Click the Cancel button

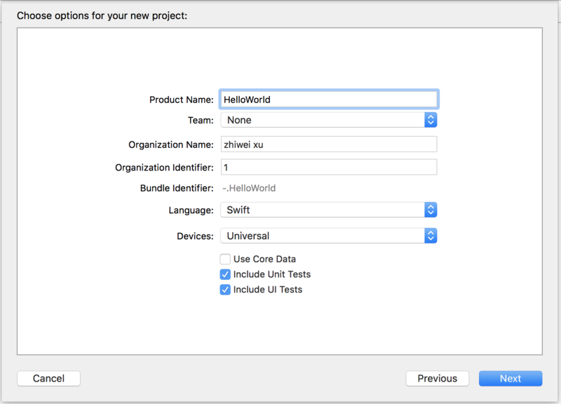click(48, 378)
